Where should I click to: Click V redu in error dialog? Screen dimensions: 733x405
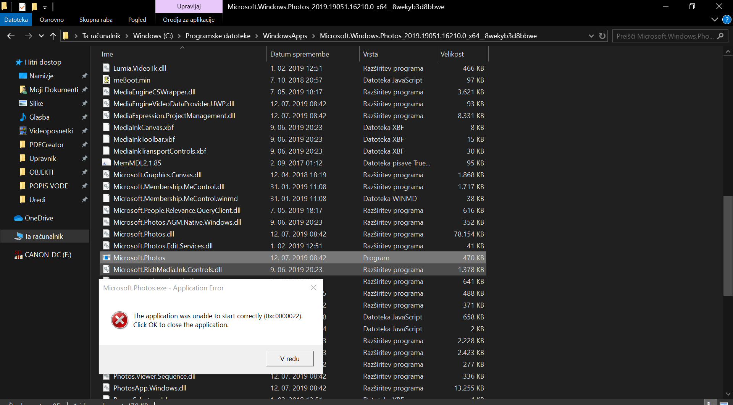point(290,358)
